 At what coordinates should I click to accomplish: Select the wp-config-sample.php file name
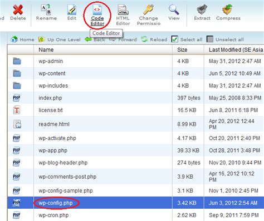point(66,190)
